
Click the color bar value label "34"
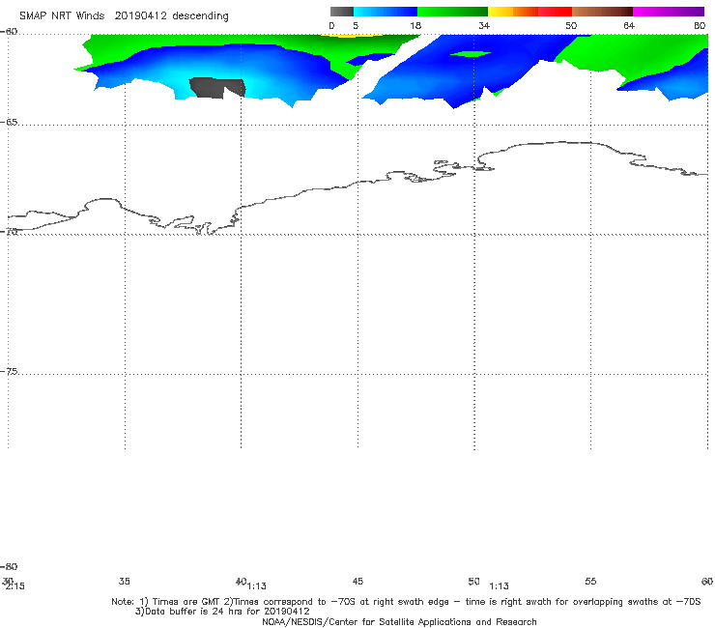[x=484, y=26]
